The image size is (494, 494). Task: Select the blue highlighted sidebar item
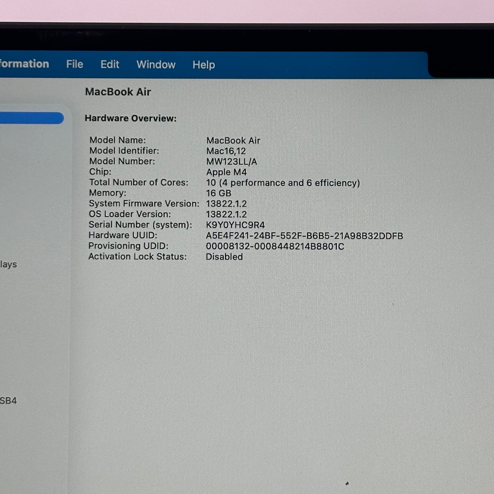(x=32, y=118)
